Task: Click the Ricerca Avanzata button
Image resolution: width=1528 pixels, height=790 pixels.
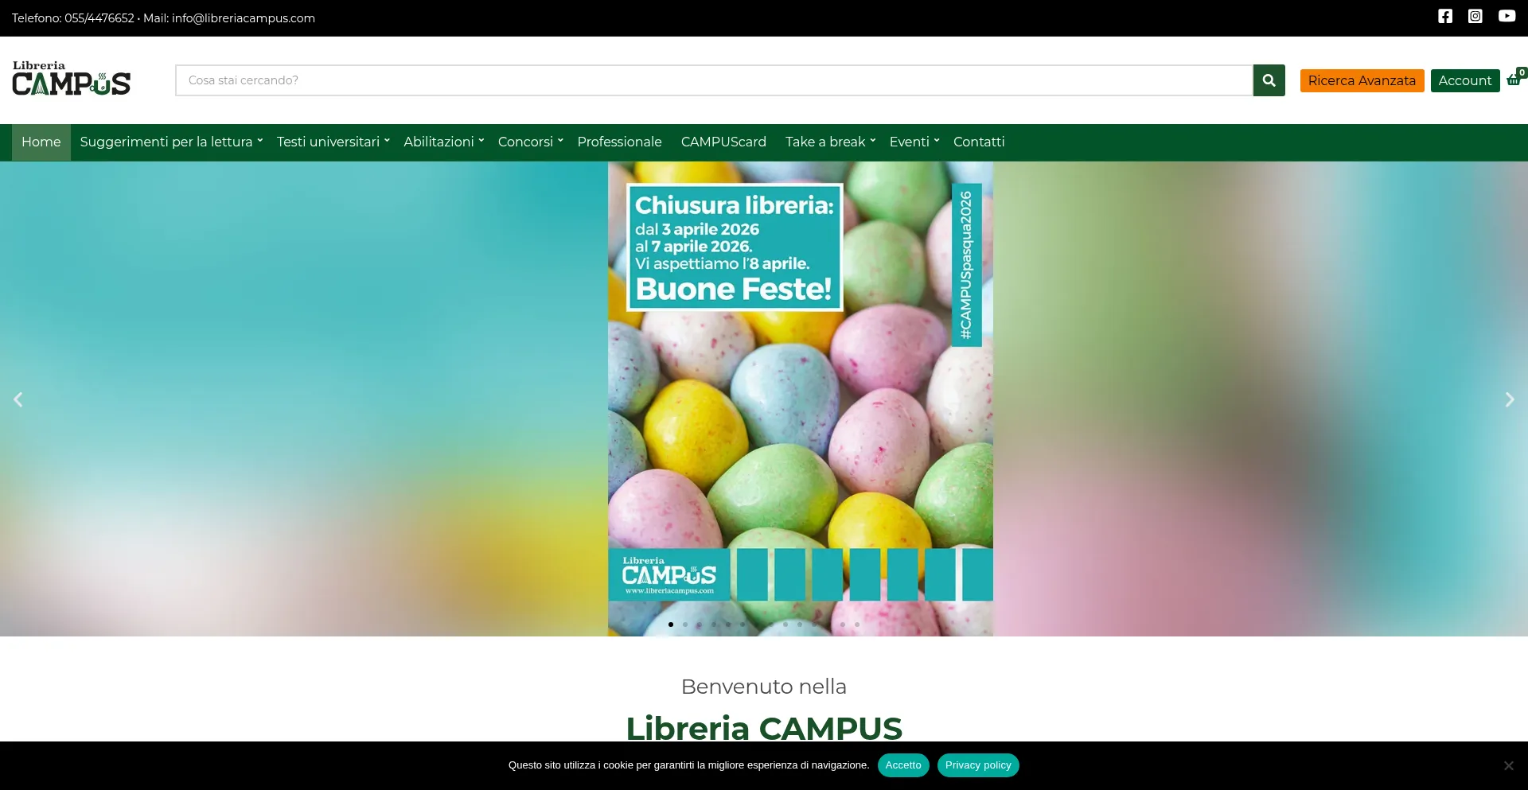Action: 1362,80
